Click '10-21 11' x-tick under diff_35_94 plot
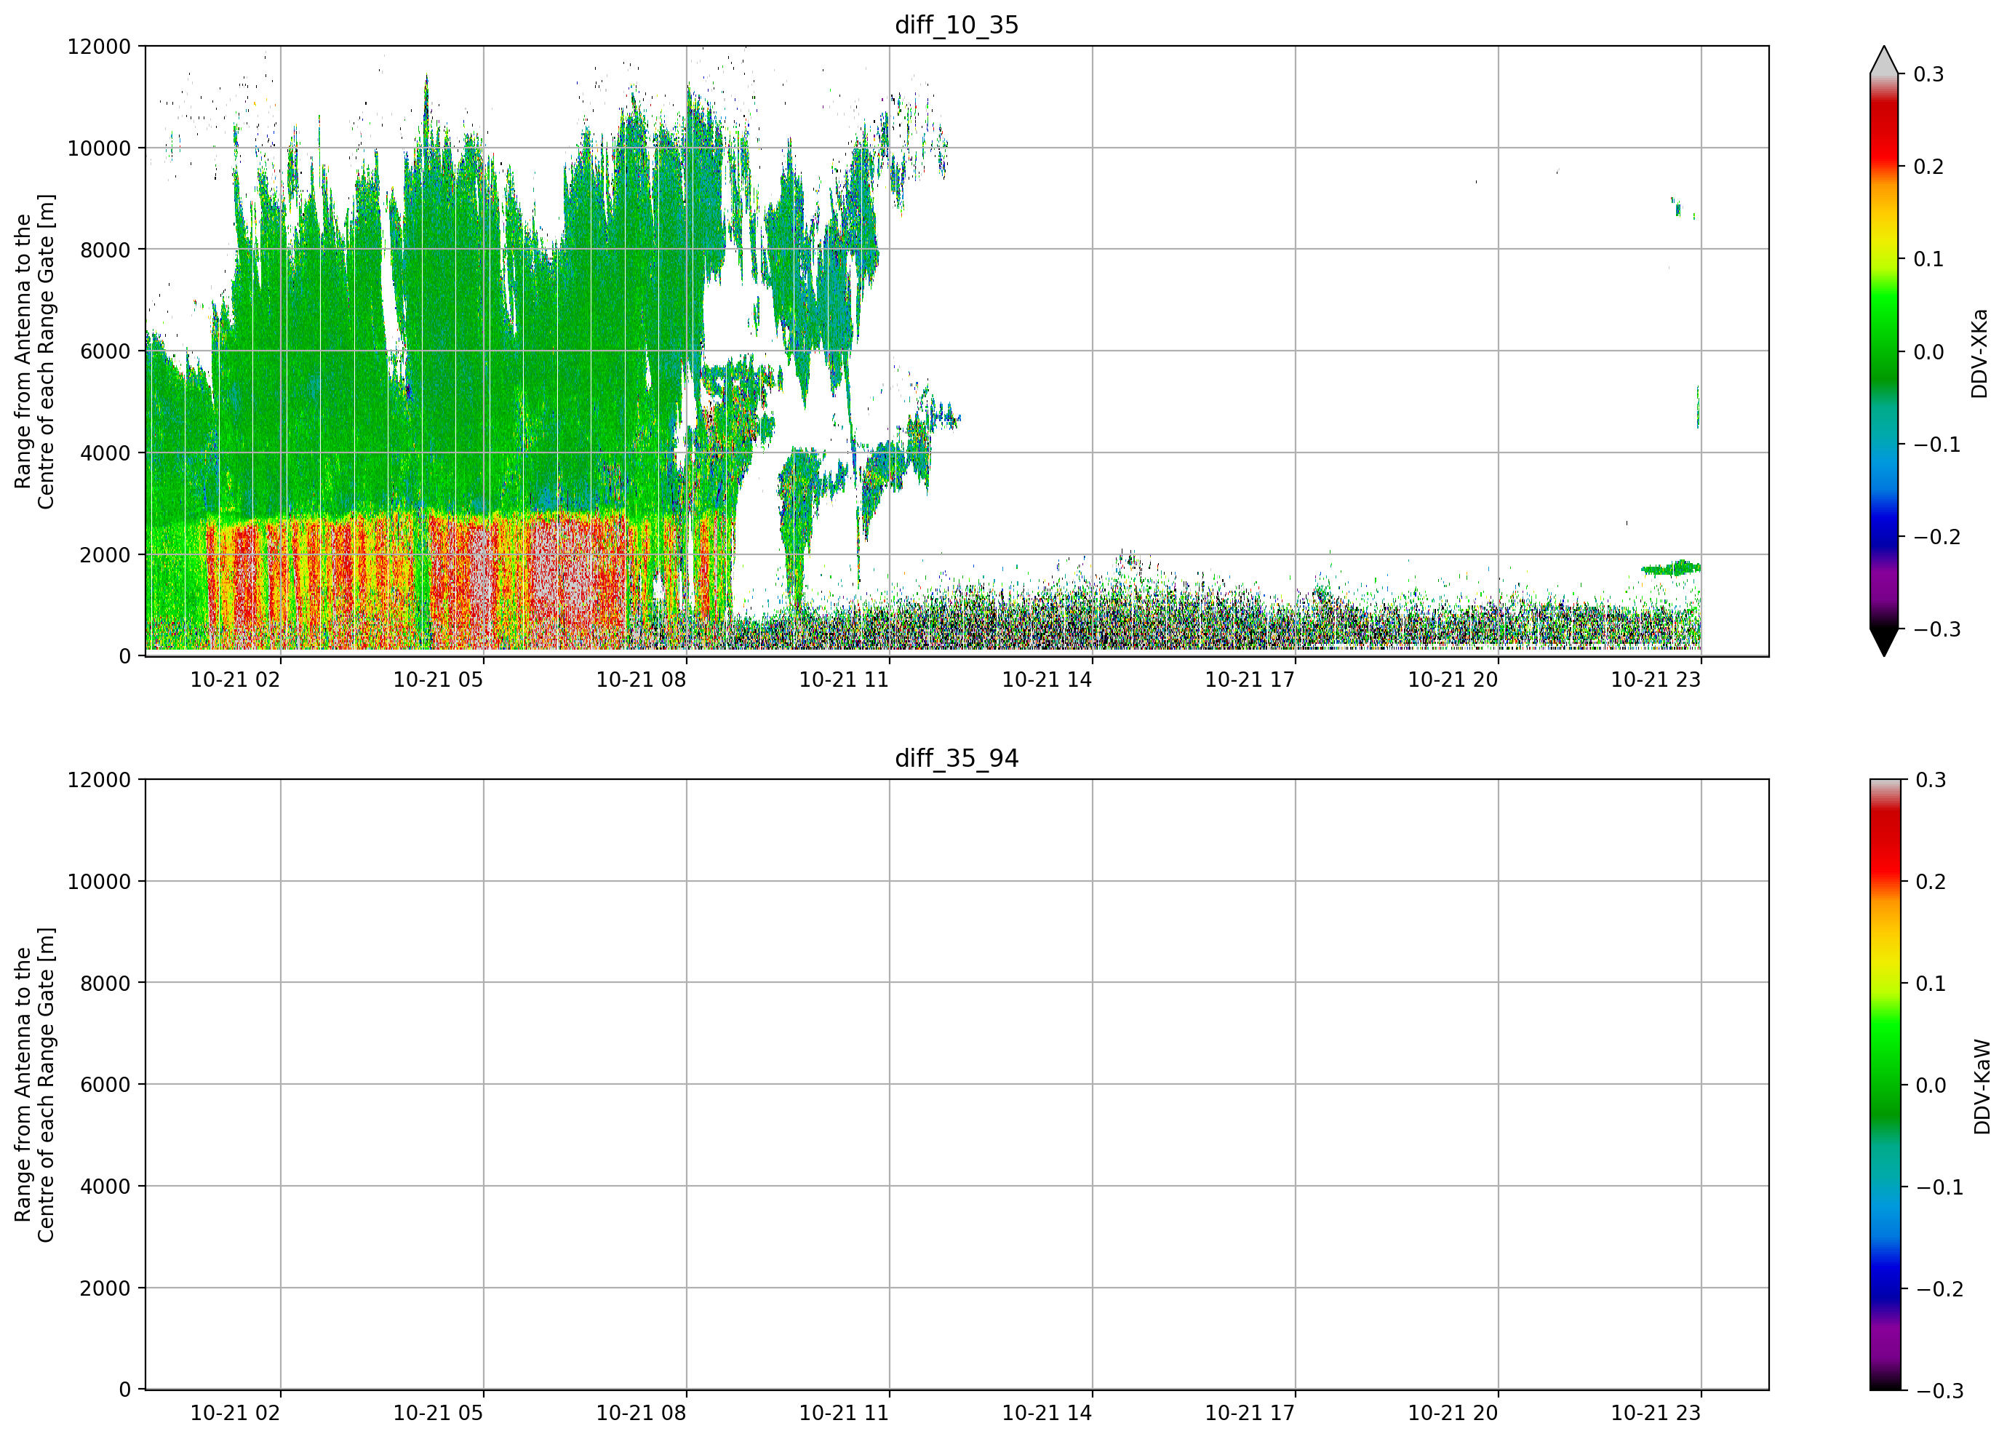2007x1439 pixels. point(845,1414)
